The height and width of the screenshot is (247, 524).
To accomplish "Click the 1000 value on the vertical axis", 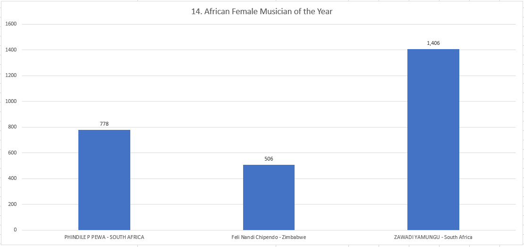I will pos(11,101).
